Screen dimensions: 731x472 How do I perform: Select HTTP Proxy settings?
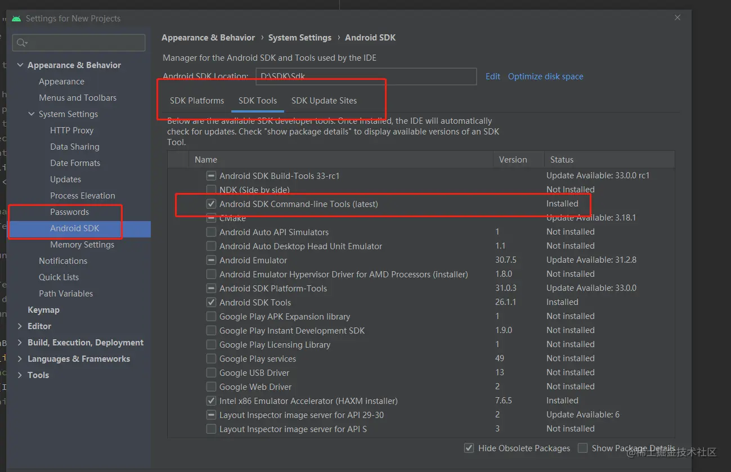pos(71,131)
